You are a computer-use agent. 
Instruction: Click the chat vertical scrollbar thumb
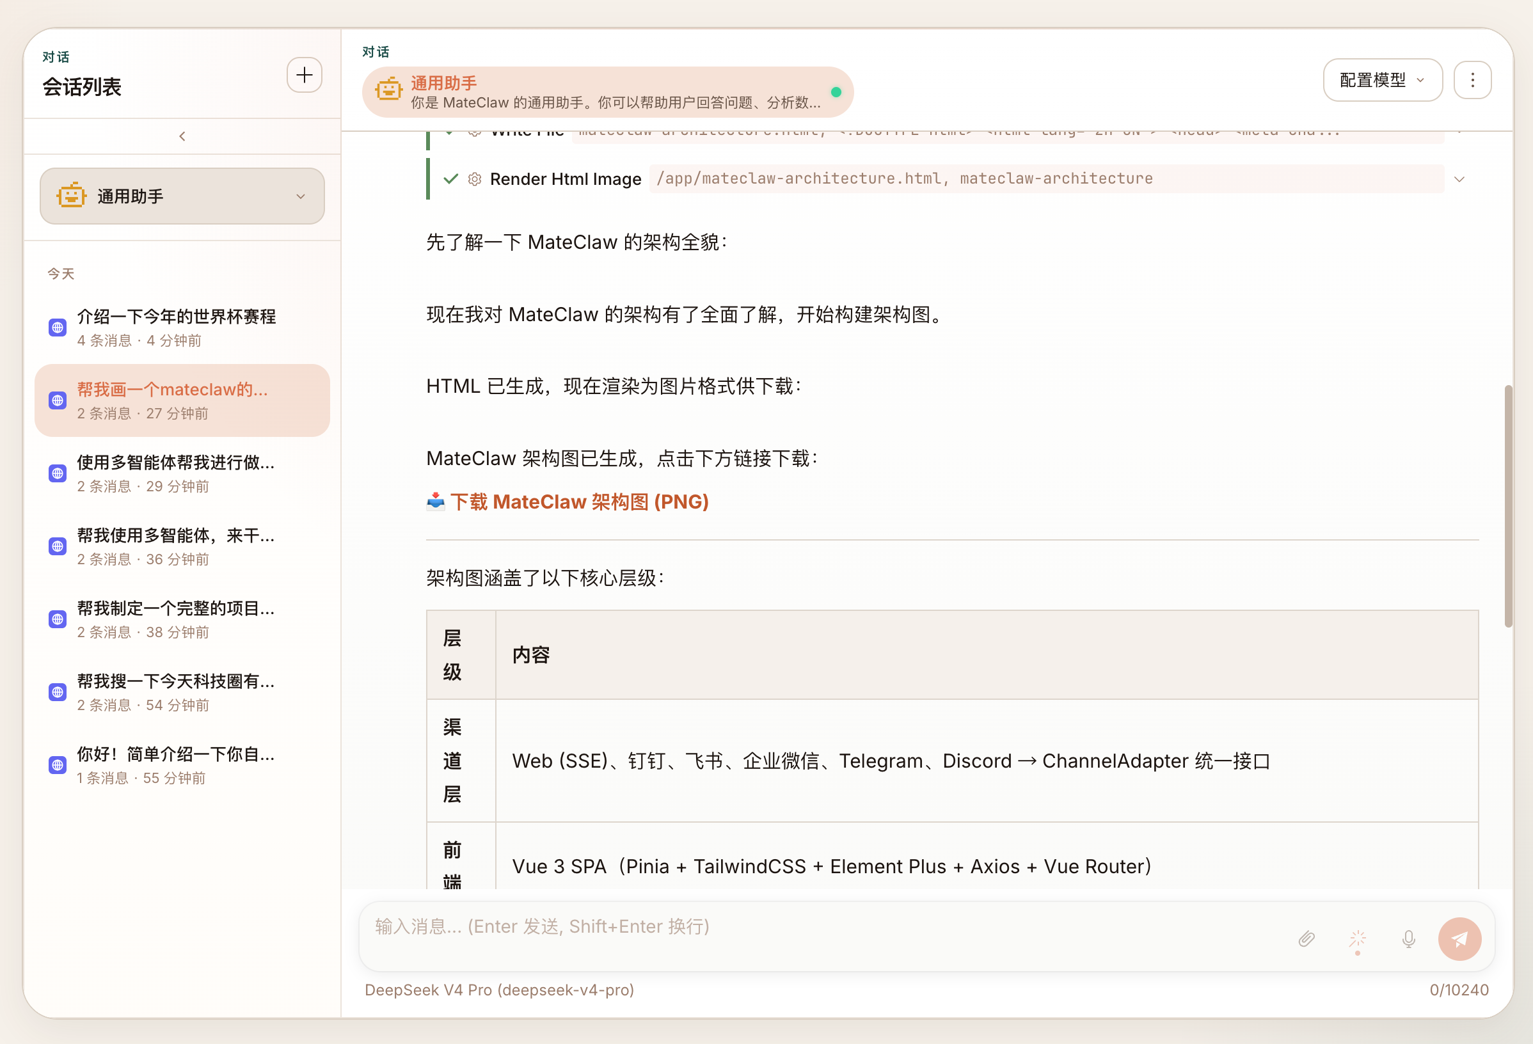pos(1508,507)
